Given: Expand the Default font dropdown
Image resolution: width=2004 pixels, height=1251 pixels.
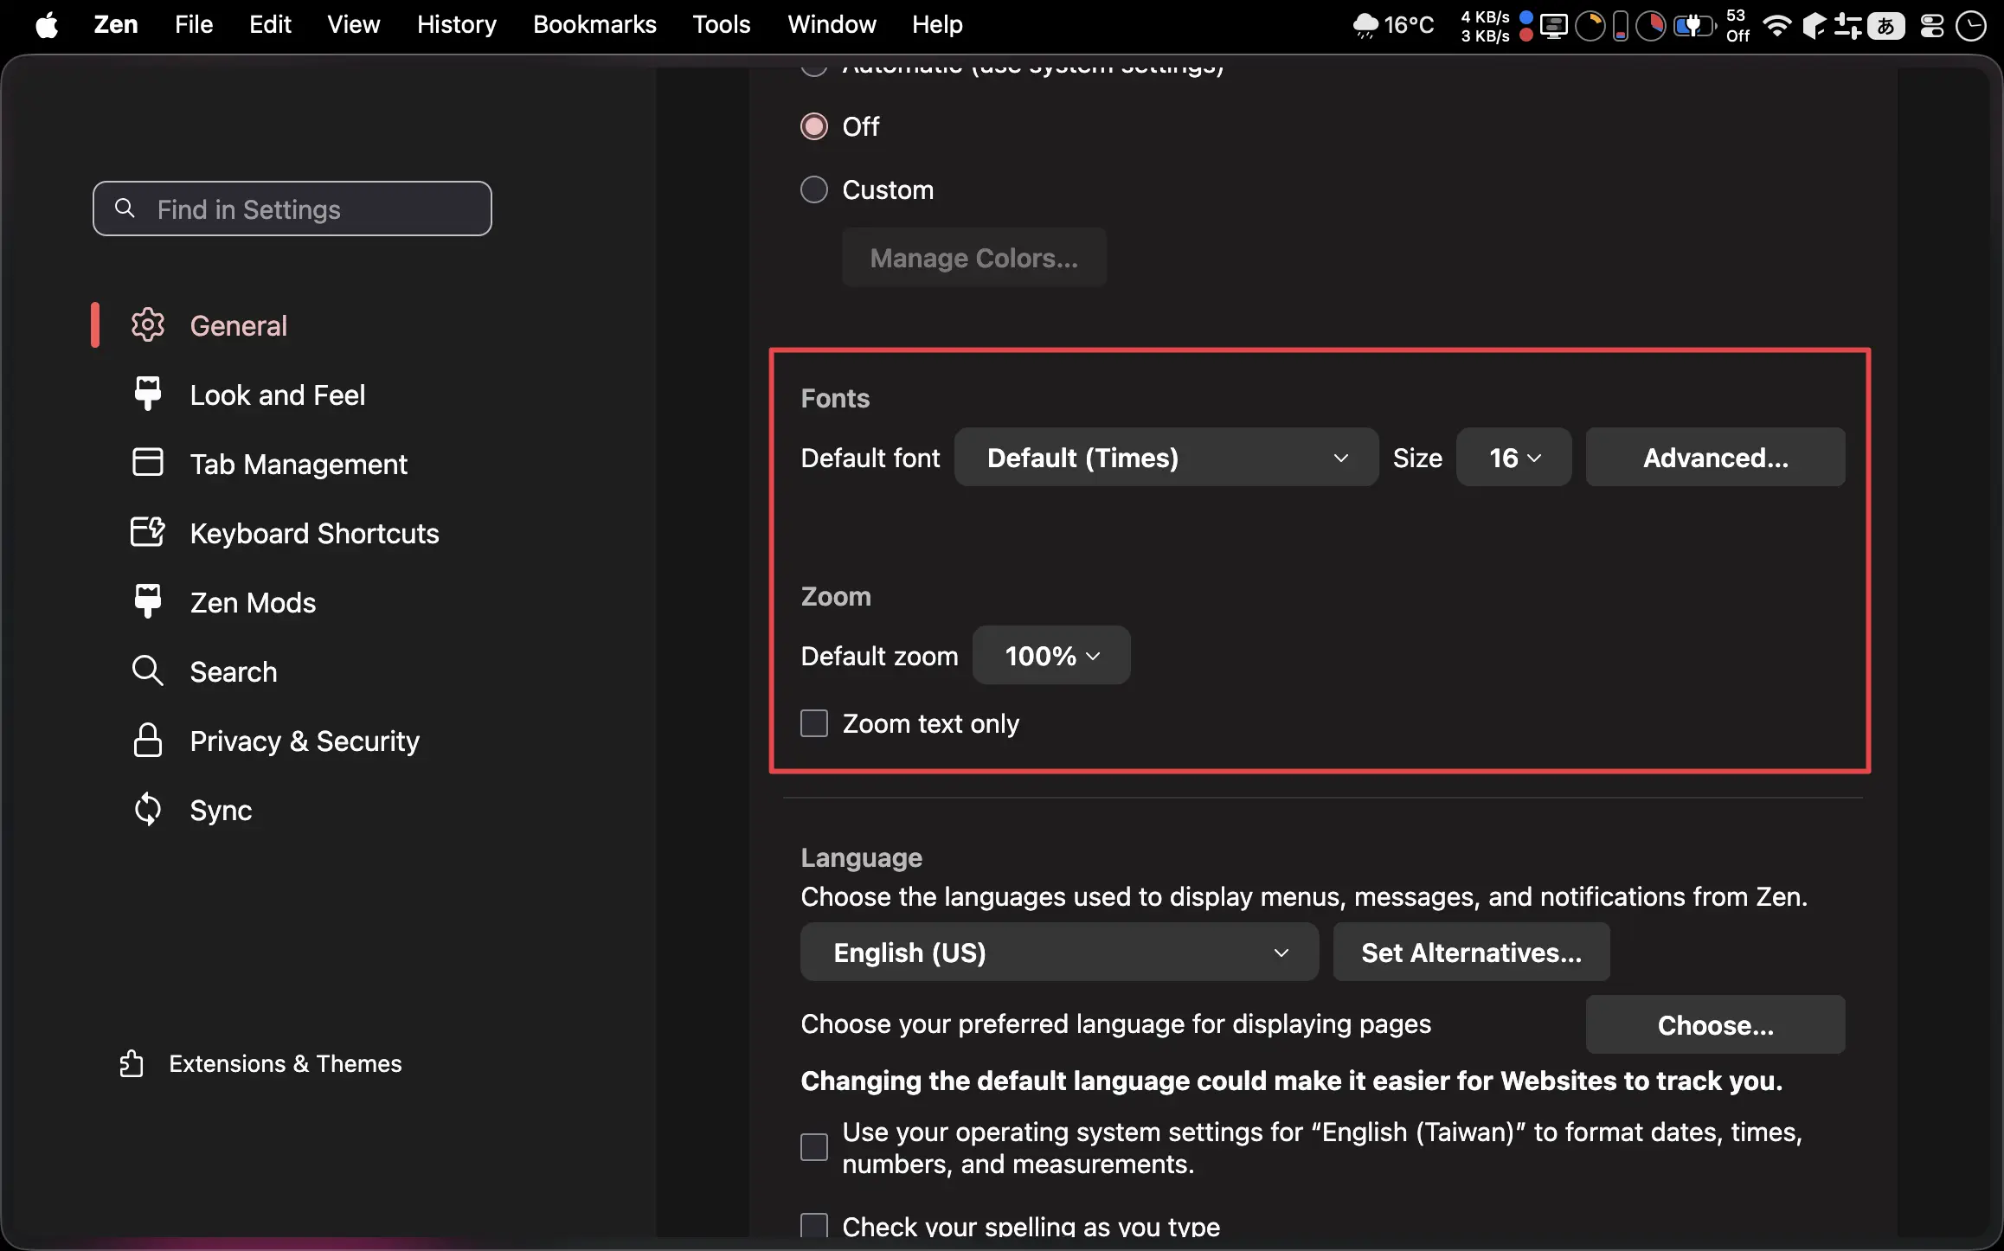Looking at the screenshot, I should click(x=1166, y=458).
